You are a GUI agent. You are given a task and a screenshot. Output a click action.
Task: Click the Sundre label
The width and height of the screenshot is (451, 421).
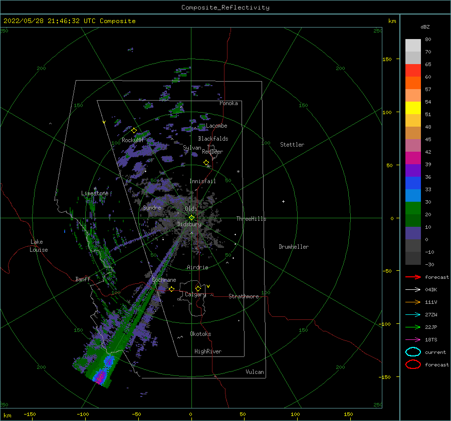[x=152, y=207]
